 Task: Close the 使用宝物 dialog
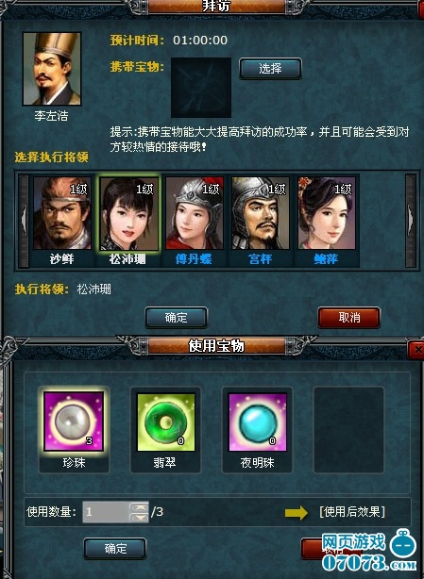click(x=416, y=349)
